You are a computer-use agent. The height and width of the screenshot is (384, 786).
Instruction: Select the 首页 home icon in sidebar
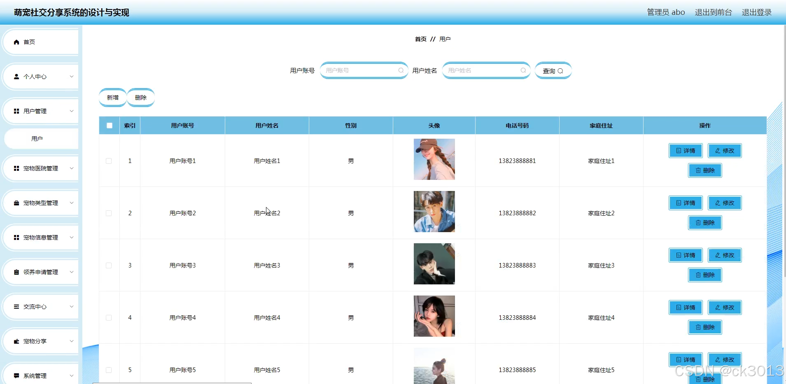16,42
